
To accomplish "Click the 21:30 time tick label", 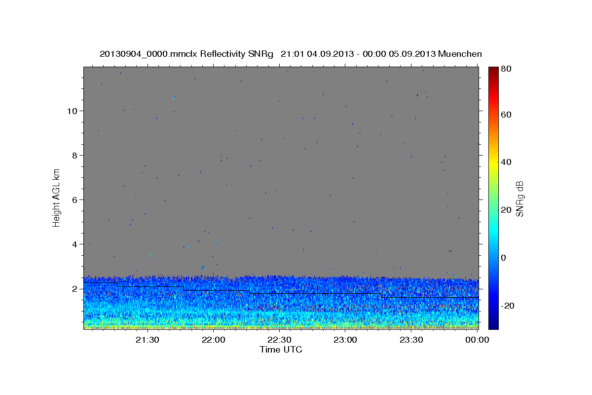I will (x=148, y=340).
